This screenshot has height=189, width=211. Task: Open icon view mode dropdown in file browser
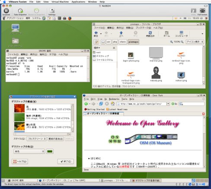(x=195, y=42)
